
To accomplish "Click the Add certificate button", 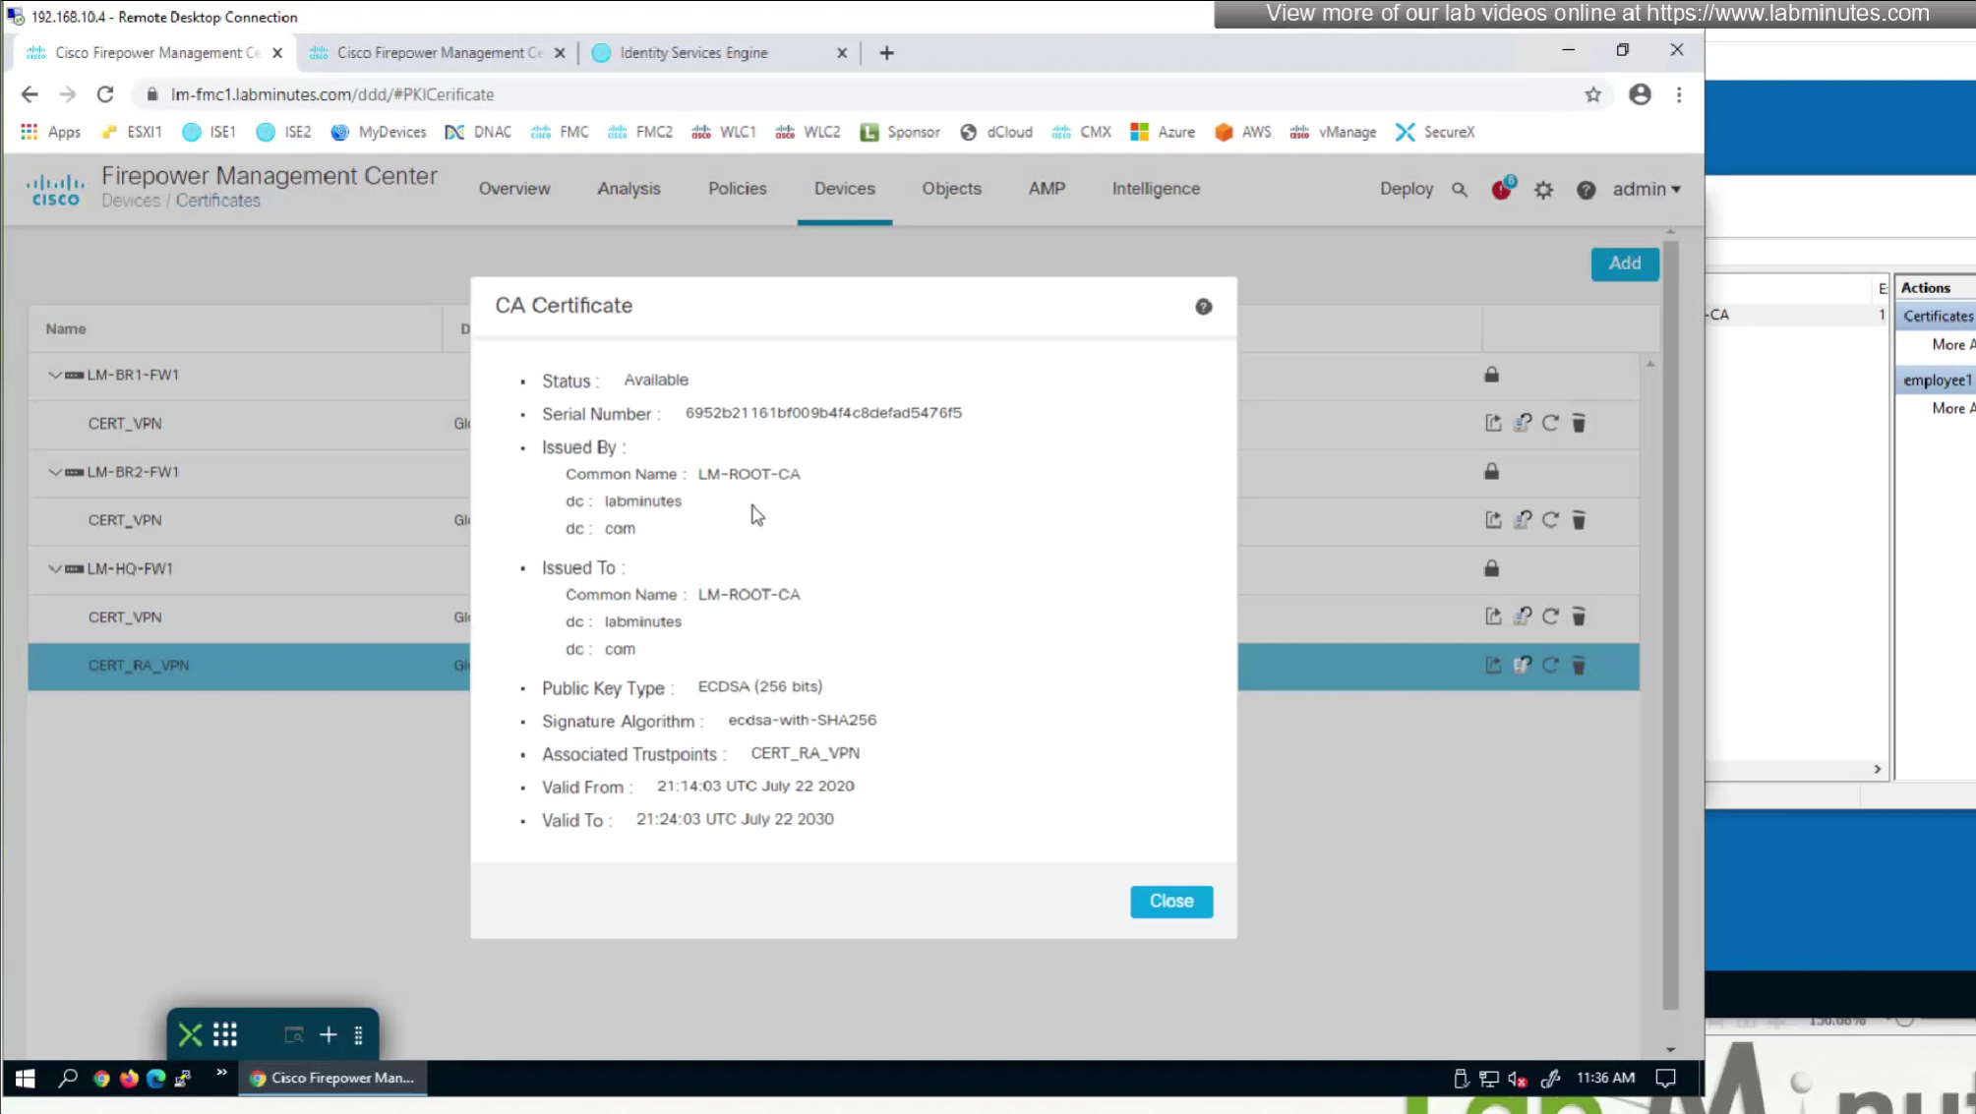I will pyautogui.click(x=1624, y=264).
